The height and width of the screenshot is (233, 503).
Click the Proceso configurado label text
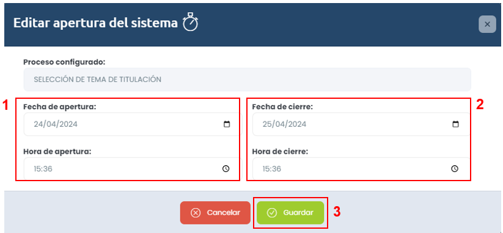pos(64,62)
